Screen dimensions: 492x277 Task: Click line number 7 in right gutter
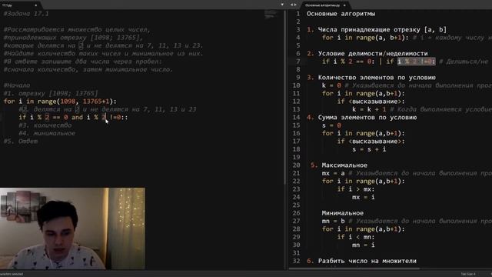[298, 62]
